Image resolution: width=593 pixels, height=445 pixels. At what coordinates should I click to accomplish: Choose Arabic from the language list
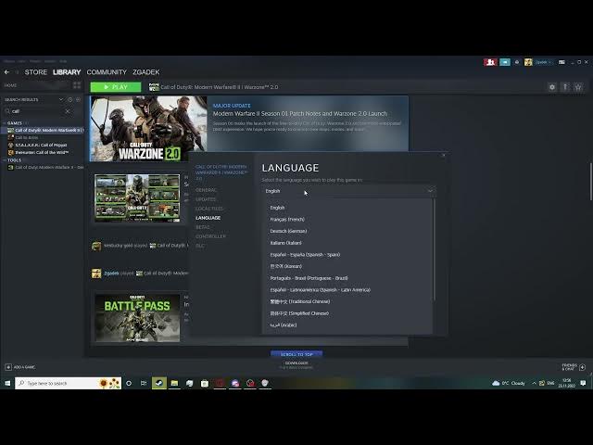(x=348, y=325)
